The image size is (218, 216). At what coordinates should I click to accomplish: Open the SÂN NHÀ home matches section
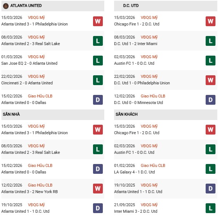point(11,115)
